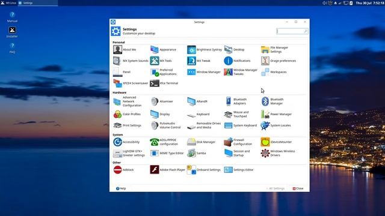Open Xfce Terminal settings
The width and height of the screenshot is (385, 216).
tap(164, 83)
